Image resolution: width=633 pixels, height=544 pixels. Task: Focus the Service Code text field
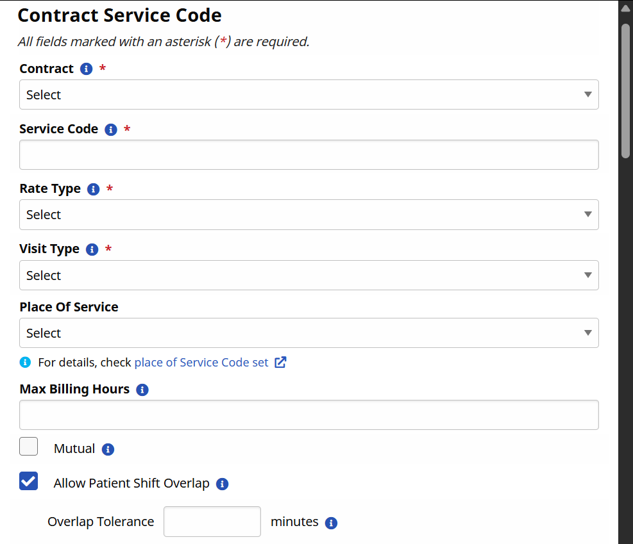coord(308,155)
